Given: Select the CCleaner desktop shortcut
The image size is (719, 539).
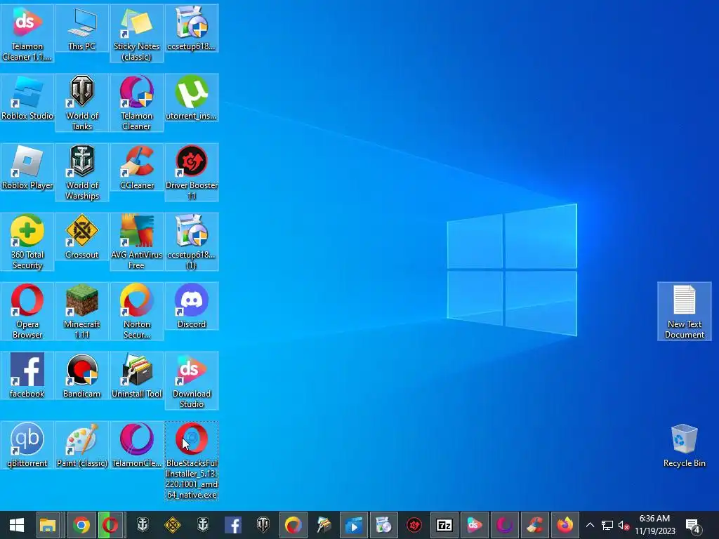Looking at the screenshot, I should point(137,168).
